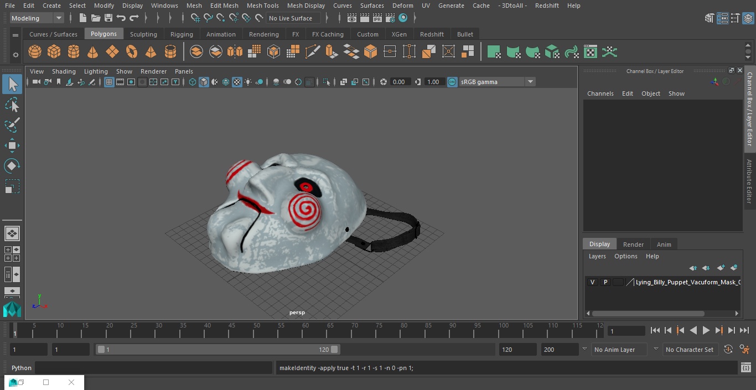Select the Select tool arrow in toolbox
The height and width of the screenshot is (390, 756).
pyautogui.click(x=12, y=84)
